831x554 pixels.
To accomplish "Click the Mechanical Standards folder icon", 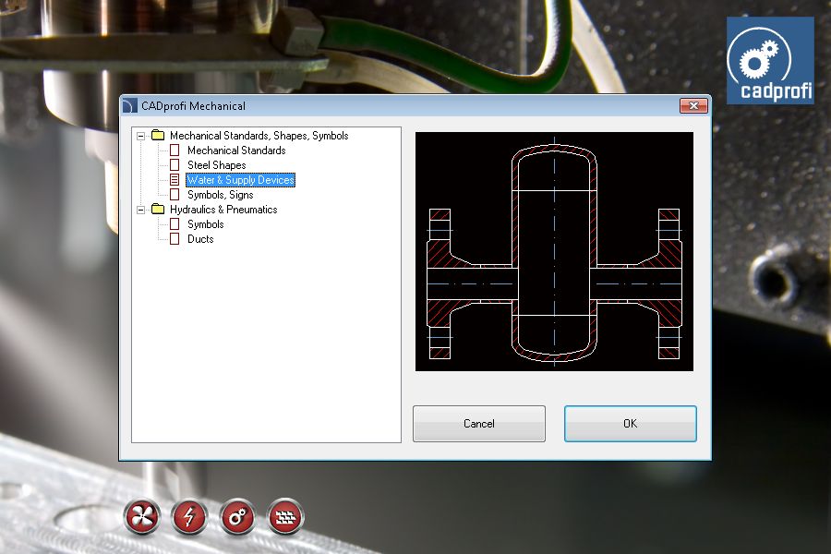I will point(157,135).
